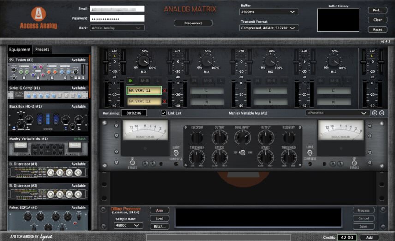Select the MA_VAMU_1.L channel slot
Screen dimensions: 395x241
coord(144,91)
